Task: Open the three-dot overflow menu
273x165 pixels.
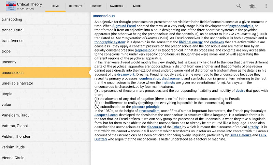Action: (266, 6)
